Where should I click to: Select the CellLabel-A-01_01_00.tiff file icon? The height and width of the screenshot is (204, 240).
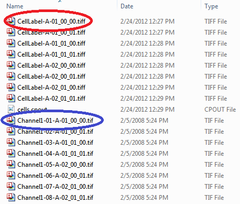click(x=11, y=43)
